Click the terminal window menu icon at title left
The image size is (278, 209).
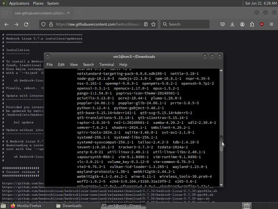pyautogui.click(x=48, y=56)
